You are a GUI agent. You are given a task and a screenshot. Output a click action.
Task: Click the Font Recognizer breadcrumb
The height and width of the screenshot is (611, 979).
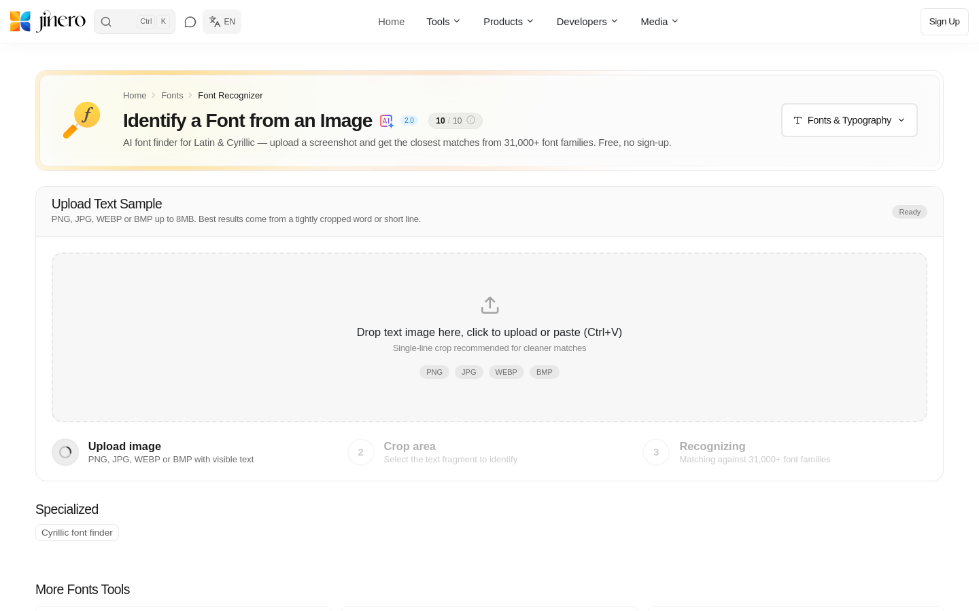click(230, 96)
